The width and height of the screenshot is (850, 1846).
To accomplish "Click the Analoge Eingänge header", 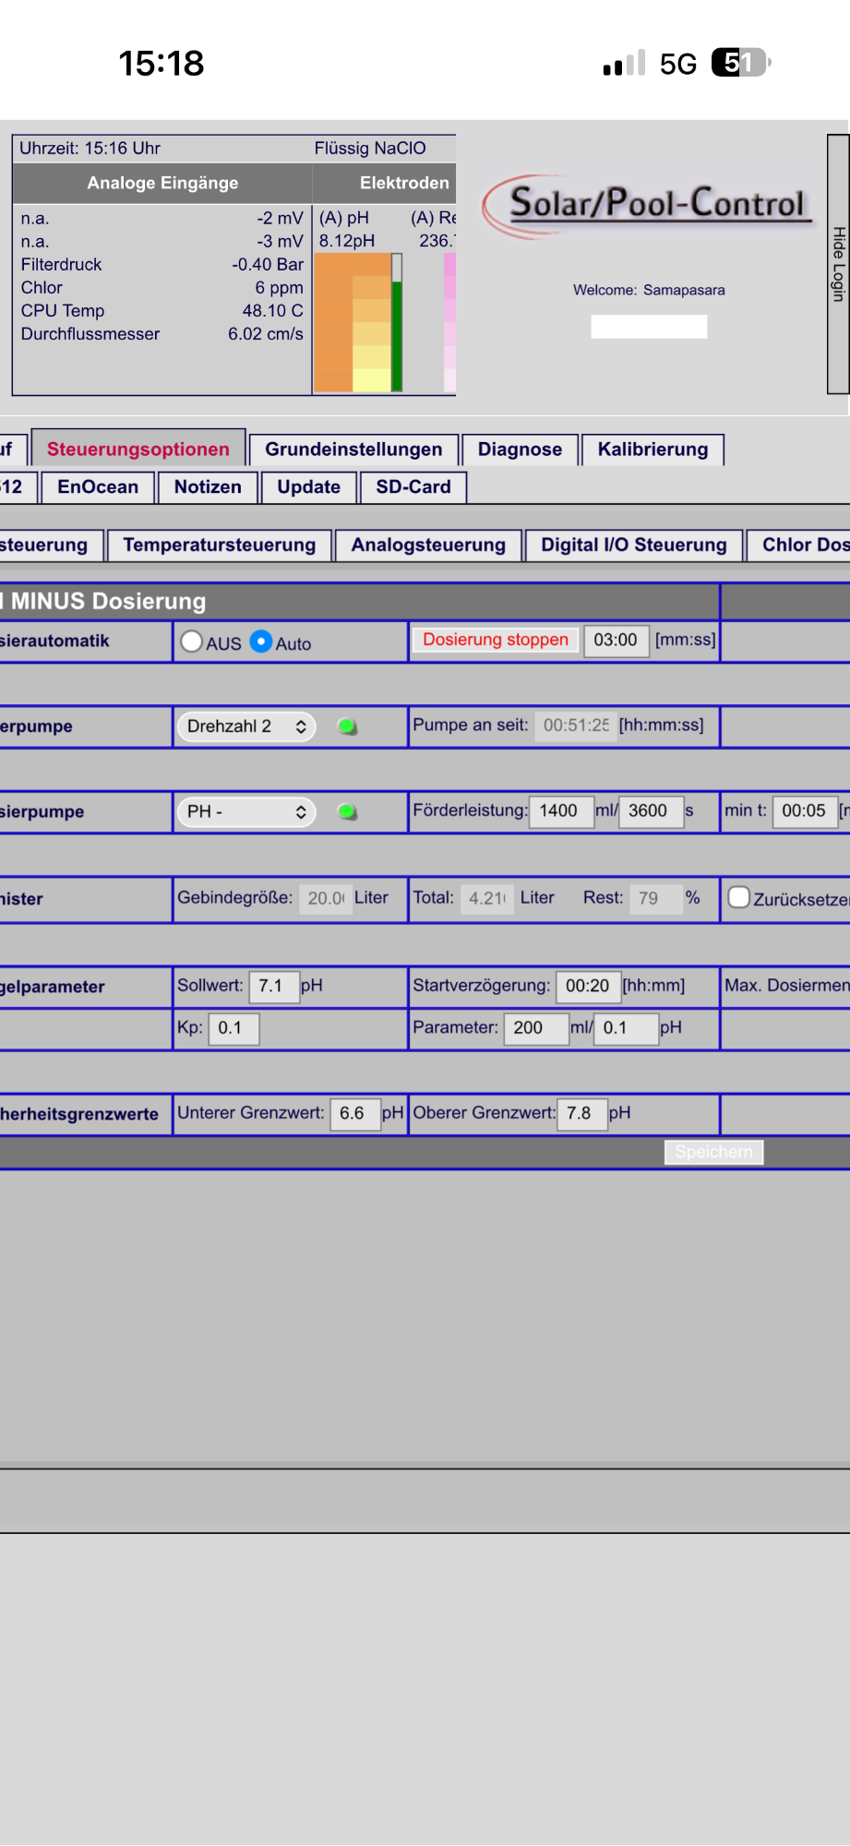I will tap(162, 183).
